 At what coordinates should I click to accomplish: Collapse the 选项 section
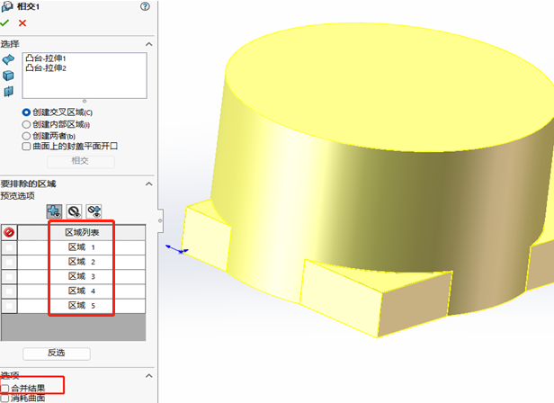149,376
